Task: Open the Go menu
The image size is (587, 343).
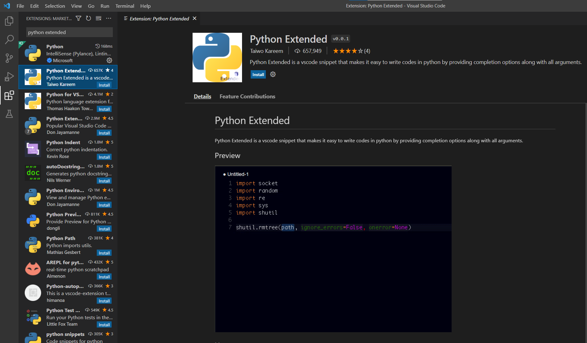Action: coord(91,6)
